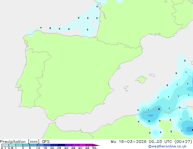Pick the 5–10 mm legend swatch
Image resolution: width=193 pixels, height=149 pixels.
[x=33, y=145]
